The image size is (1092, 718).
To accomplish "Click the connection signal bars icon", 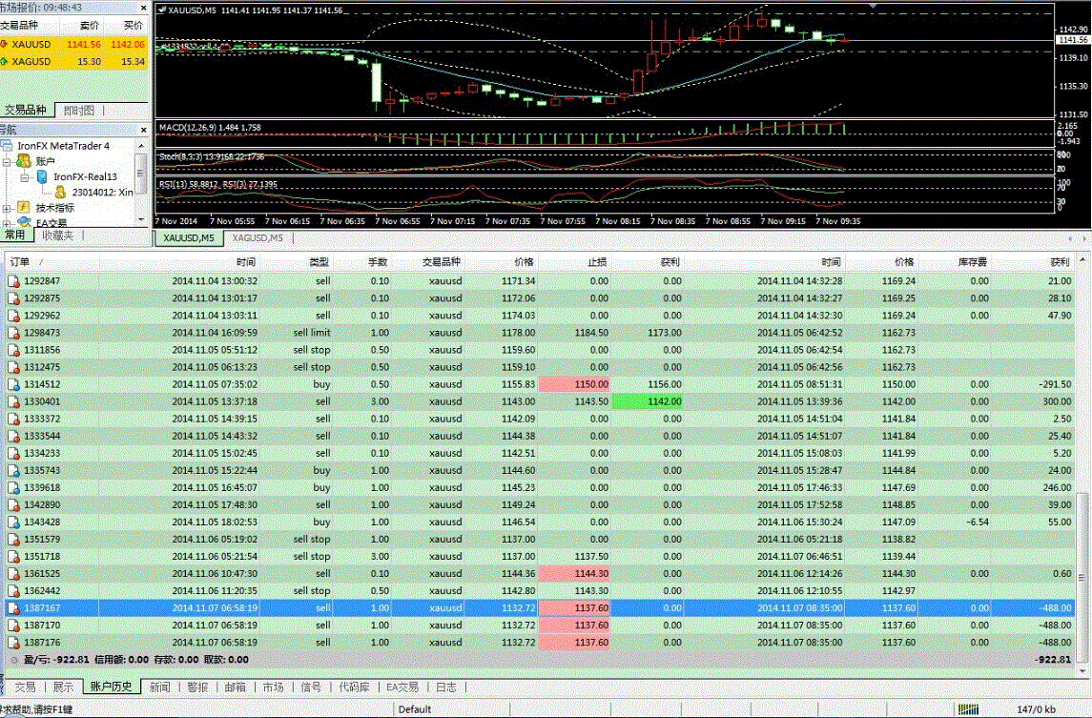I will tap(968, 709).
